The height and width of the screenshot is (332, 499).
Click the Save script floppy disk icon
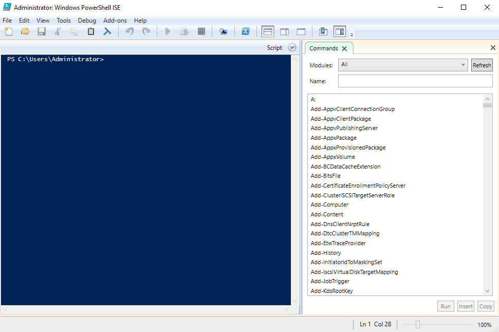point(42,31)
